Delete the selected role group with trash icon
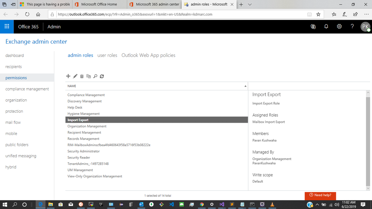The image size is (372, 209). 82,76
